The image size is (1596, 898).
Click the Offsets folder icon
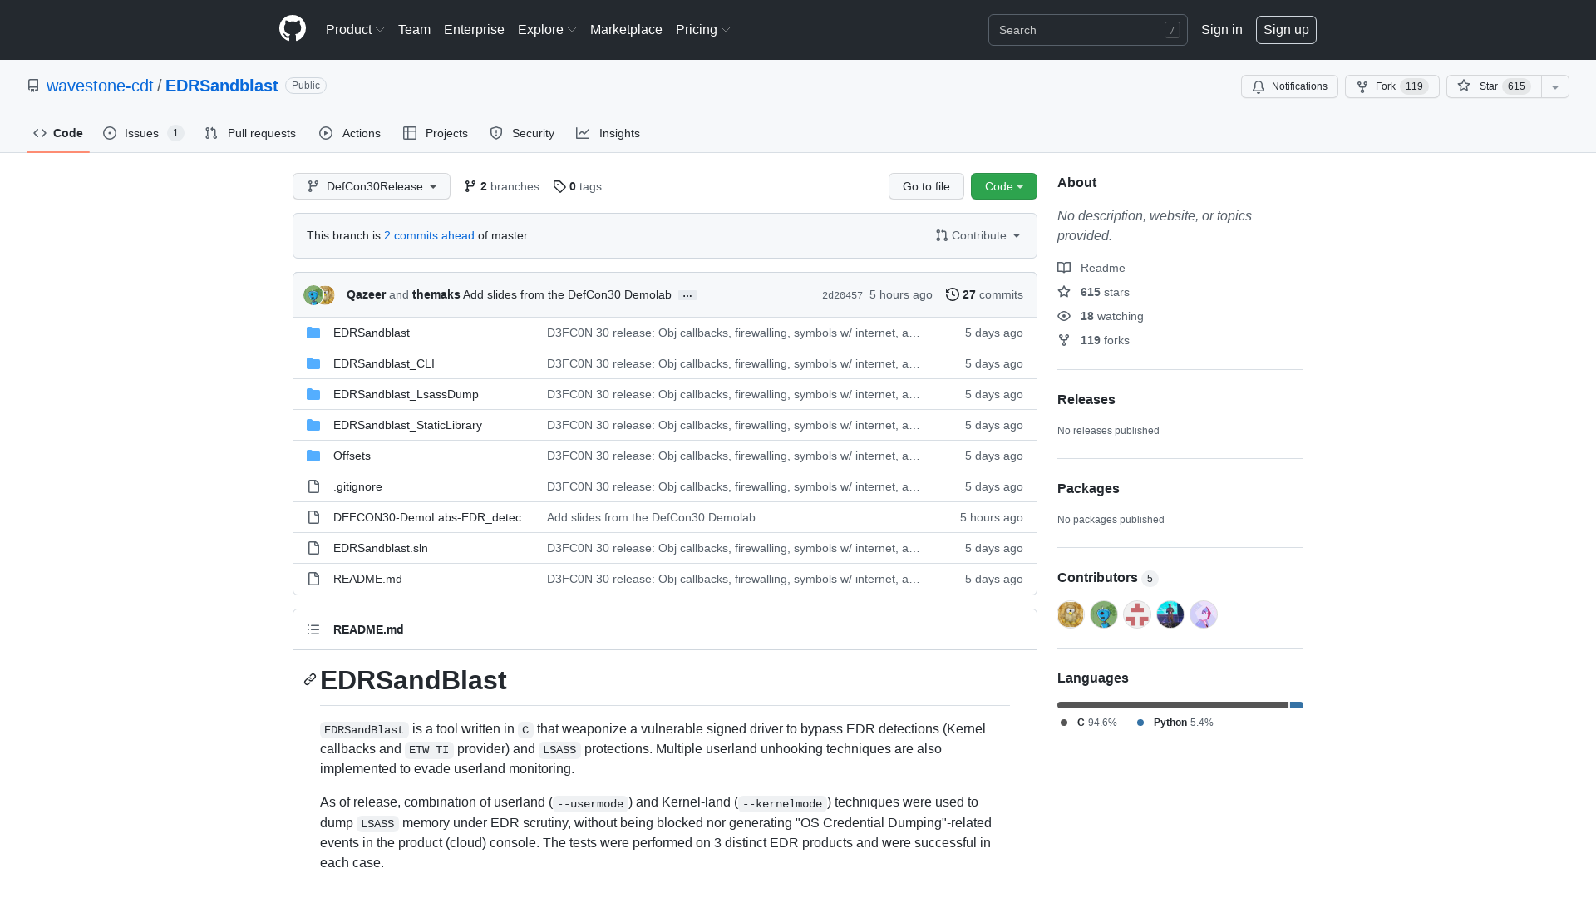313,456
